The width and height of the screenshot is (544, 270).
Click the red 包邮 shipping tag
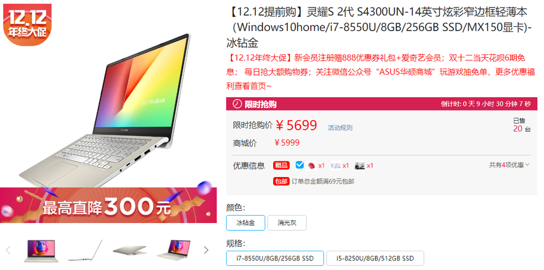pyautogui.click(x=281, y=181)
